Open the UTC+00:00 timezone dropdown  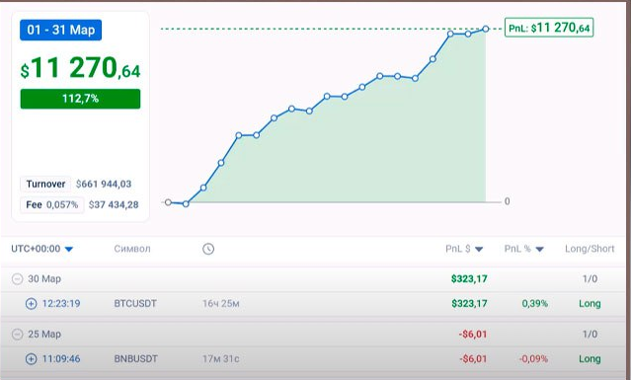(41, 249)
